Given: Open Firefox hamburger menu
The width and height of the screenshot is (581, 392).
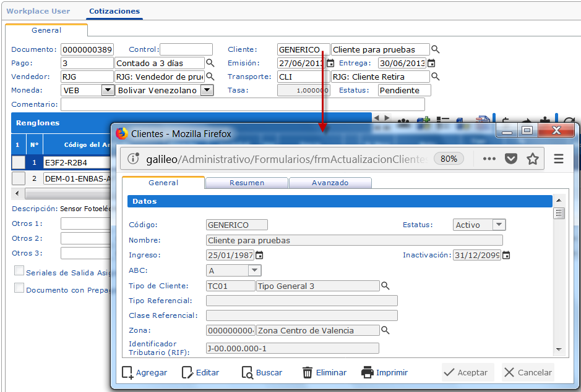Looking at the screenshot, I should tap(559, 159).
